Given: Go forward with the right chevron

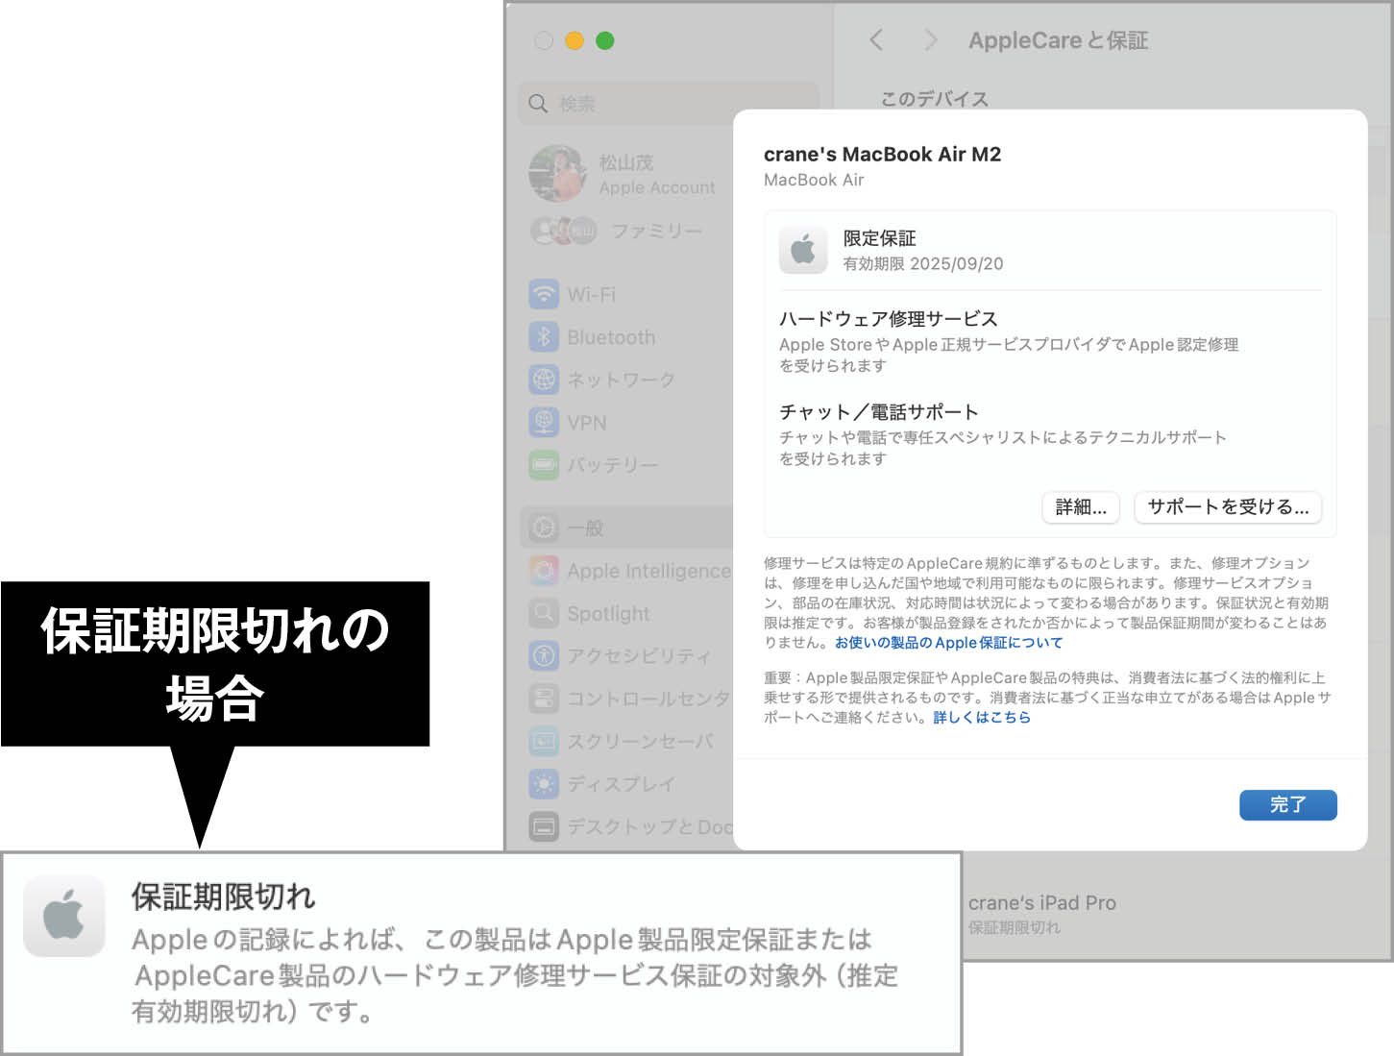Looking at the screenshot, I should point(930,40).
